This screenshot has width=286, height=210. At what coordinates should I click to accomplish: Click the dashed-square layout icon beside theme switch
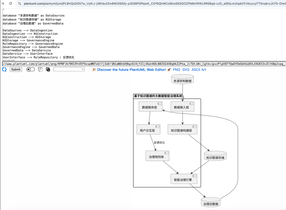tap(40, 69)
